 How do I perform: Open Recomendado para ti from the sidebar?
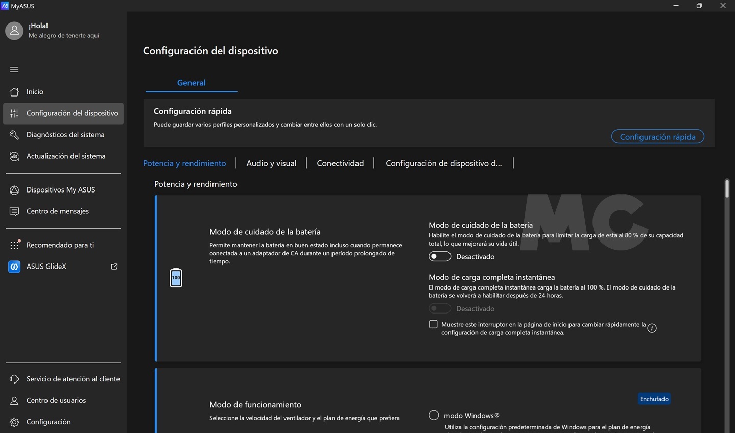63,245
